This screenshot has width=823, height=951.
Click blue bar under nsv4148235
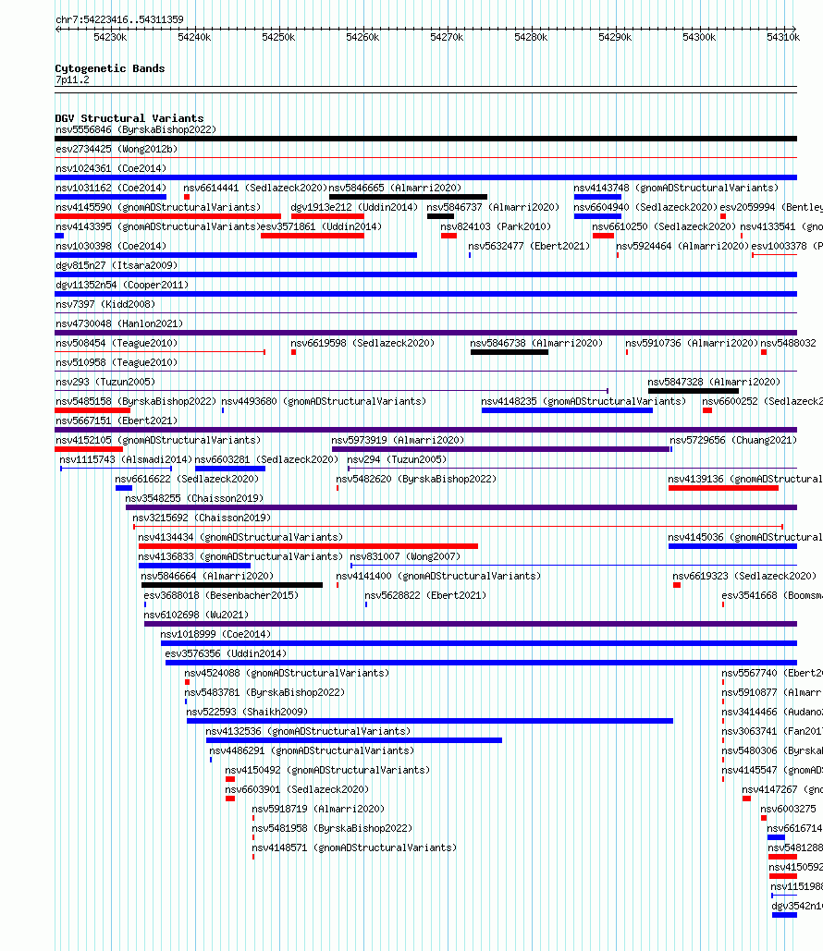pyautogui.click(x=567, y=410)
